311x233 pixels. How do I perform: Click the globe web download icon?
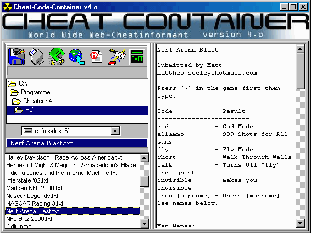coord(77,57)
